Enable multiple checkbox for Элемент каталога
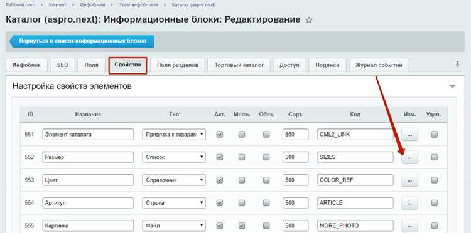The image size is (471, 233). point(242,135)
